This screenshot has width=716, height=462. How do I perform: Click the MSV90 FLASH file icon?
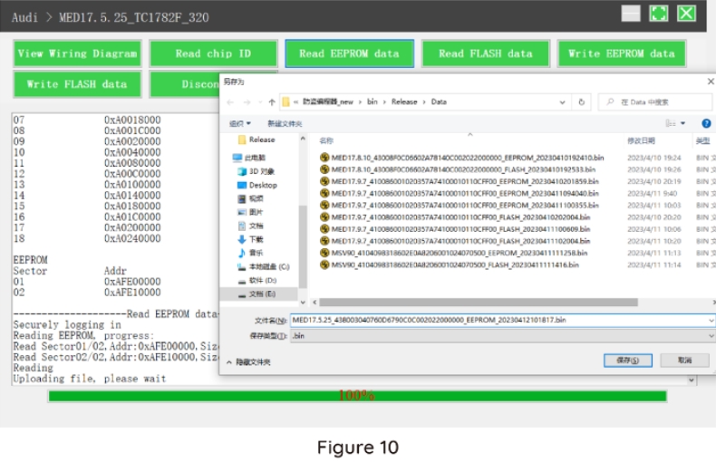tap(324, 265)
